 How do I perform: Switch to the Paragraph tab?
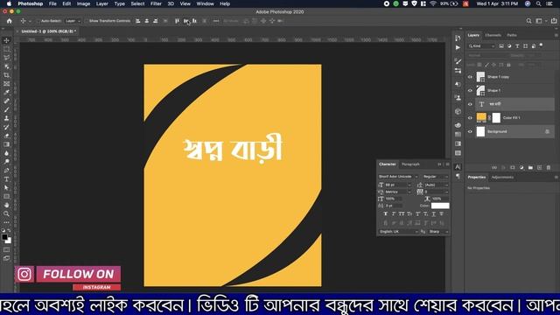tap(410, 164)
